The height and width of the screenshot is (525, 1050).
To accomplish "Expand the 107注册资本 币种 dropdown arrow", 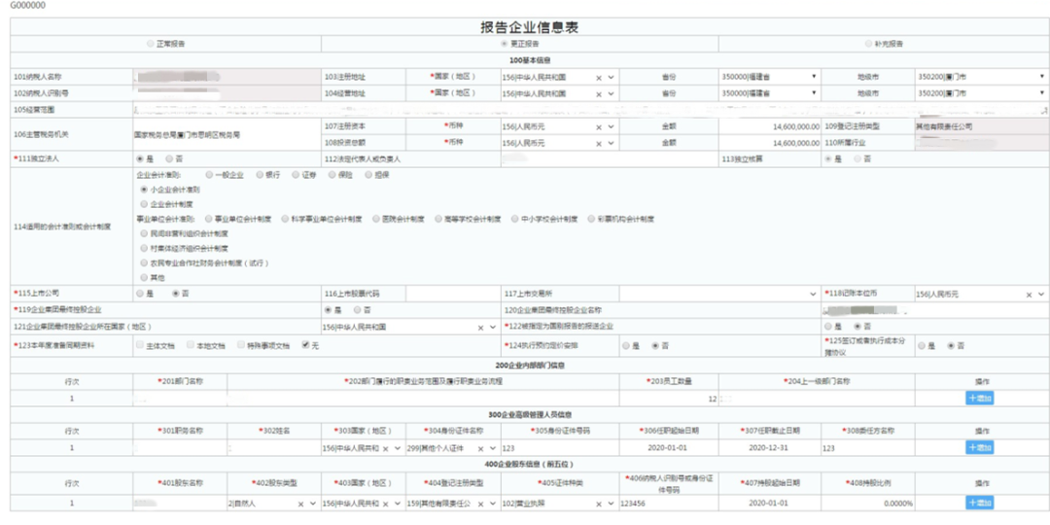I will pos(611,126).
